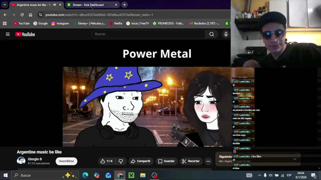
Task: Open the PROMIEDOS bookmark
Action: point(168,23)
